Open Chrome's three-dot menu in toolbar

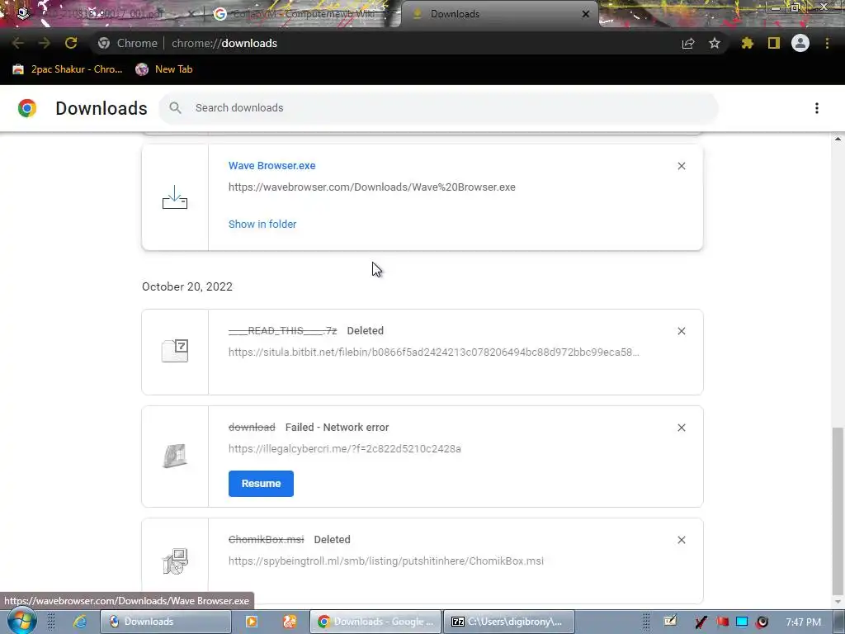coord(827,43)
